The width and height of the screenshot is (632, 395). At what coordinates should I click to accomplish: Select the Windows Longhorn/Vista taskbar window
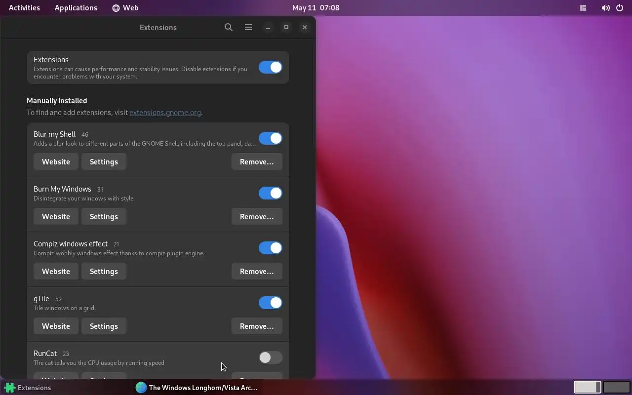[197, 388]
